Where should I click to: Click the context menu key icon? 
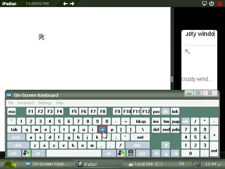tap(130, 153)
